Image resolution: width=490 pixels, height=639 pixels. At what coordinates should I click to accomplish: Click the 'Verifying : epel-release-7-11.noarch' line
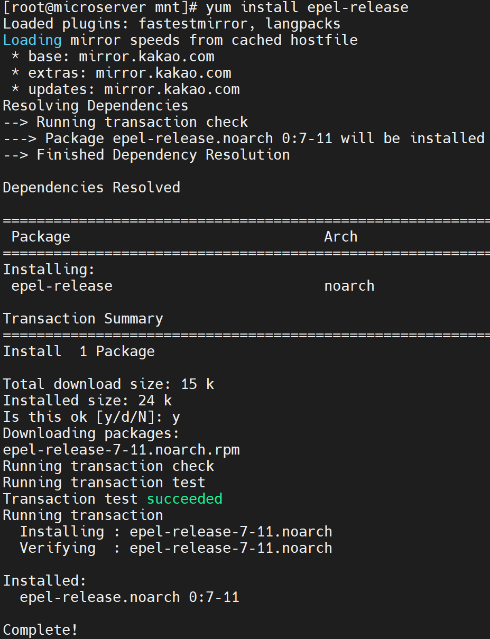tap(176, 548)
